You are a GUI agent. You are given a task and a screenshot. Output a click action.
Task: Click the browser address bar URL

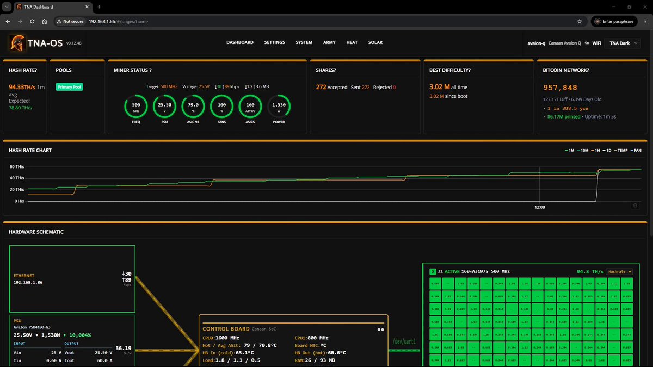(118, 21)
